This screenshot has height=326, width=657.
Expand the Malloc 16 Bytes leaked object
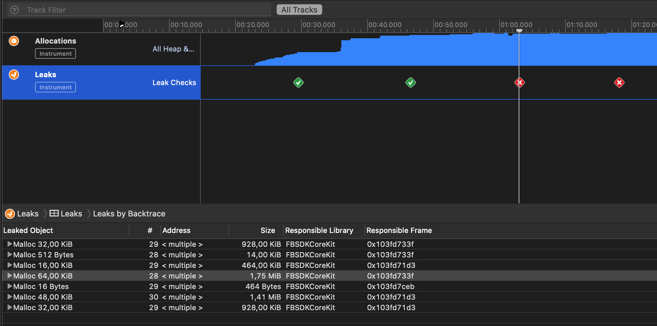(9, 286)
